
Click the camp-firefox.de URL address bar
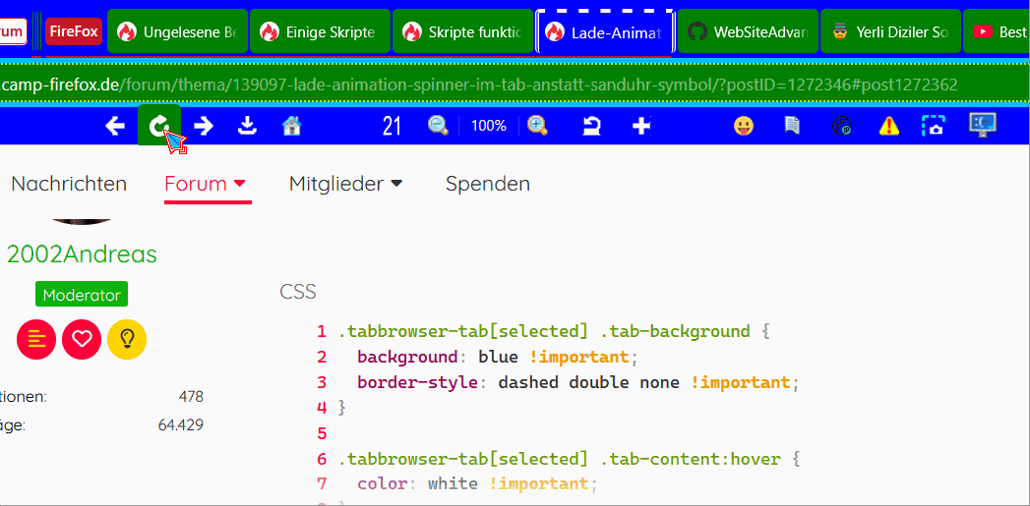click(x=515, y=84)
